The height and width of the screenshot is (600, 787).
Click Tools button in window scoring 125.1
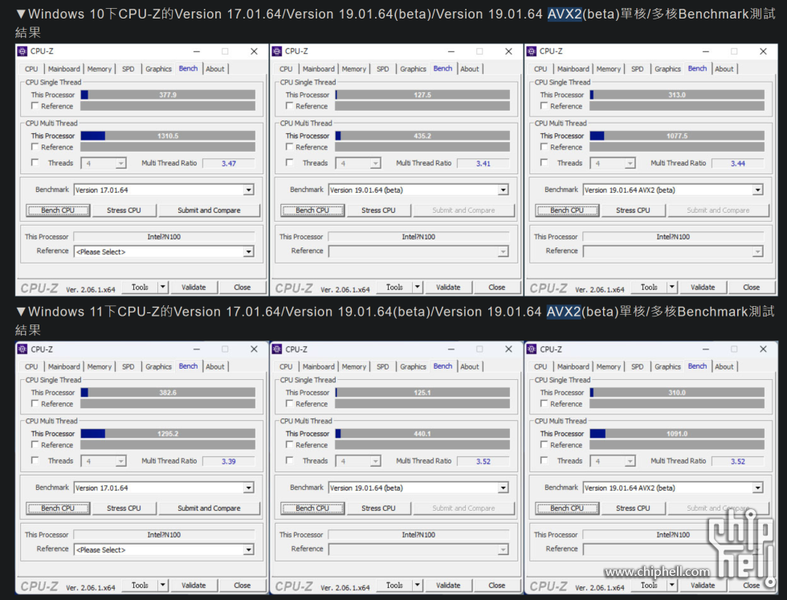[x=394, y=585]
